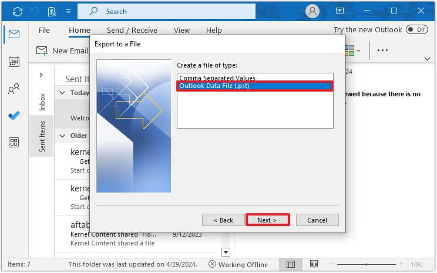Click the Next button
The width and height of the screenshot is (437, 273).
[x=267, y=220]
